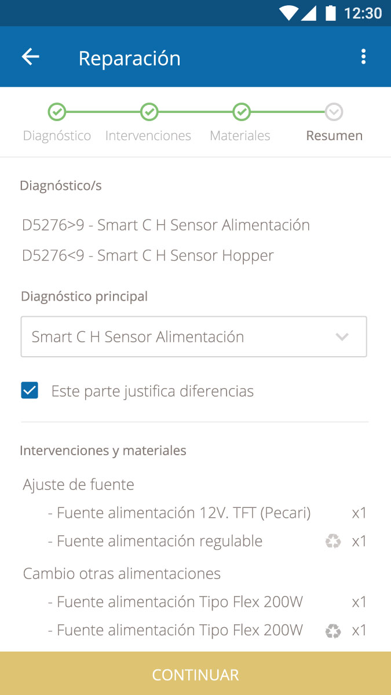Select diagnosis D5276<9 Smart C H Sensor Hopper

148,256
